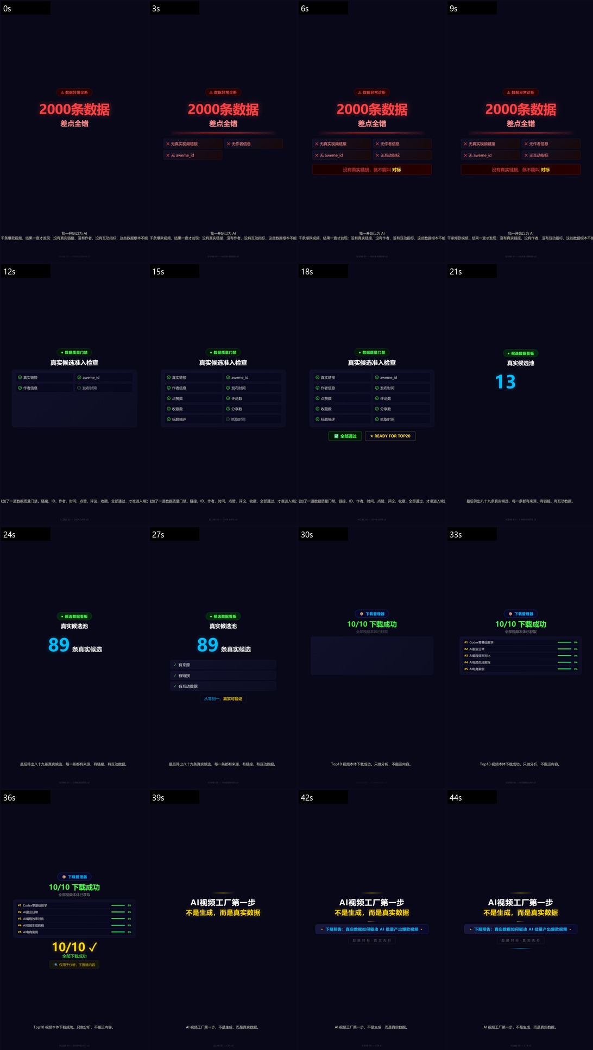
Task: Click the 下期预告 banner in the 42s frame
Action: (x=372, y=929)
